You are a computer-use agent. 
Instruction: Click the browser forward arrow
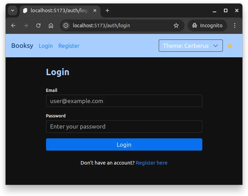[x=25, y=26]
